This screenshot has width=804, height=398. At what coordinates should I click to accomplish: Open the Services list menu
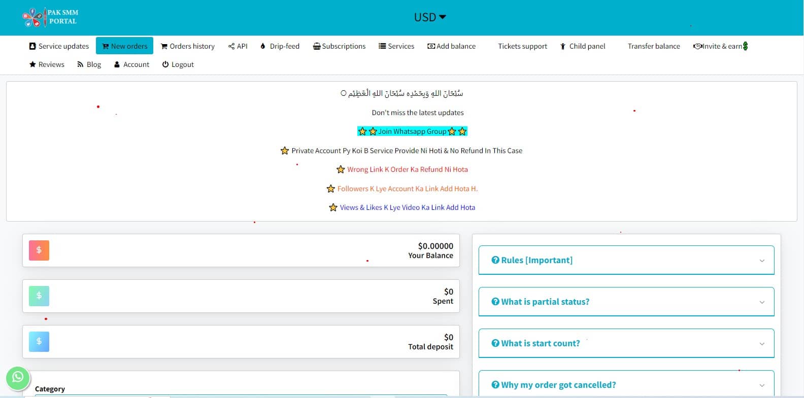(x=396, y=46)
